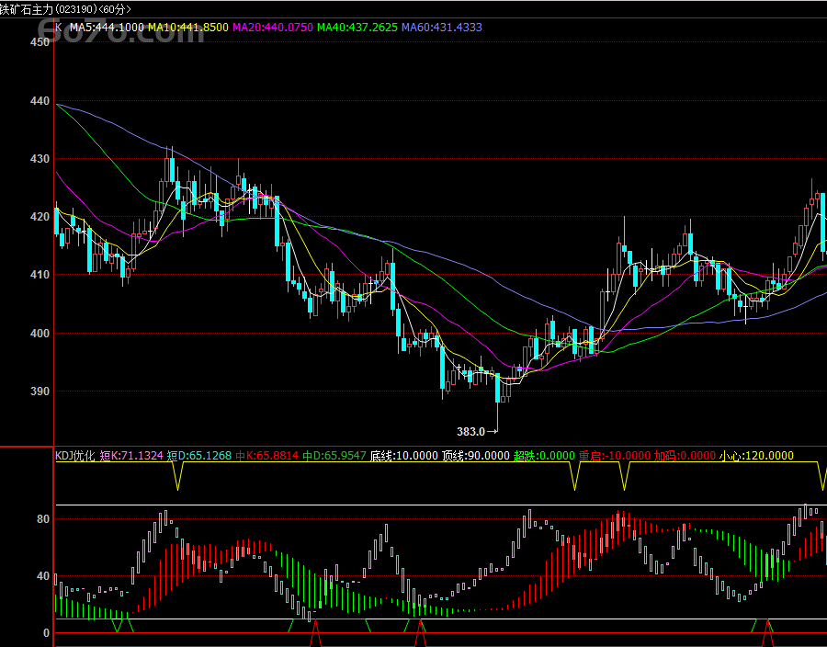The height and width of the screenshot is (647, 827).
Task: Select the green 超跌 signal label
Action: click(544, 455)
